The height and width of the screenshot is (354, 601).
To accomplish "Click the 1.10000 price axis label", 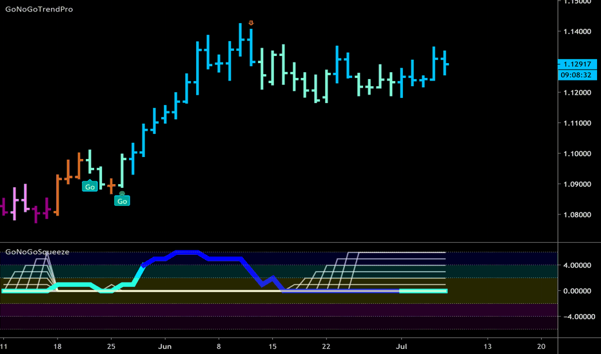I will coord(577,154).
